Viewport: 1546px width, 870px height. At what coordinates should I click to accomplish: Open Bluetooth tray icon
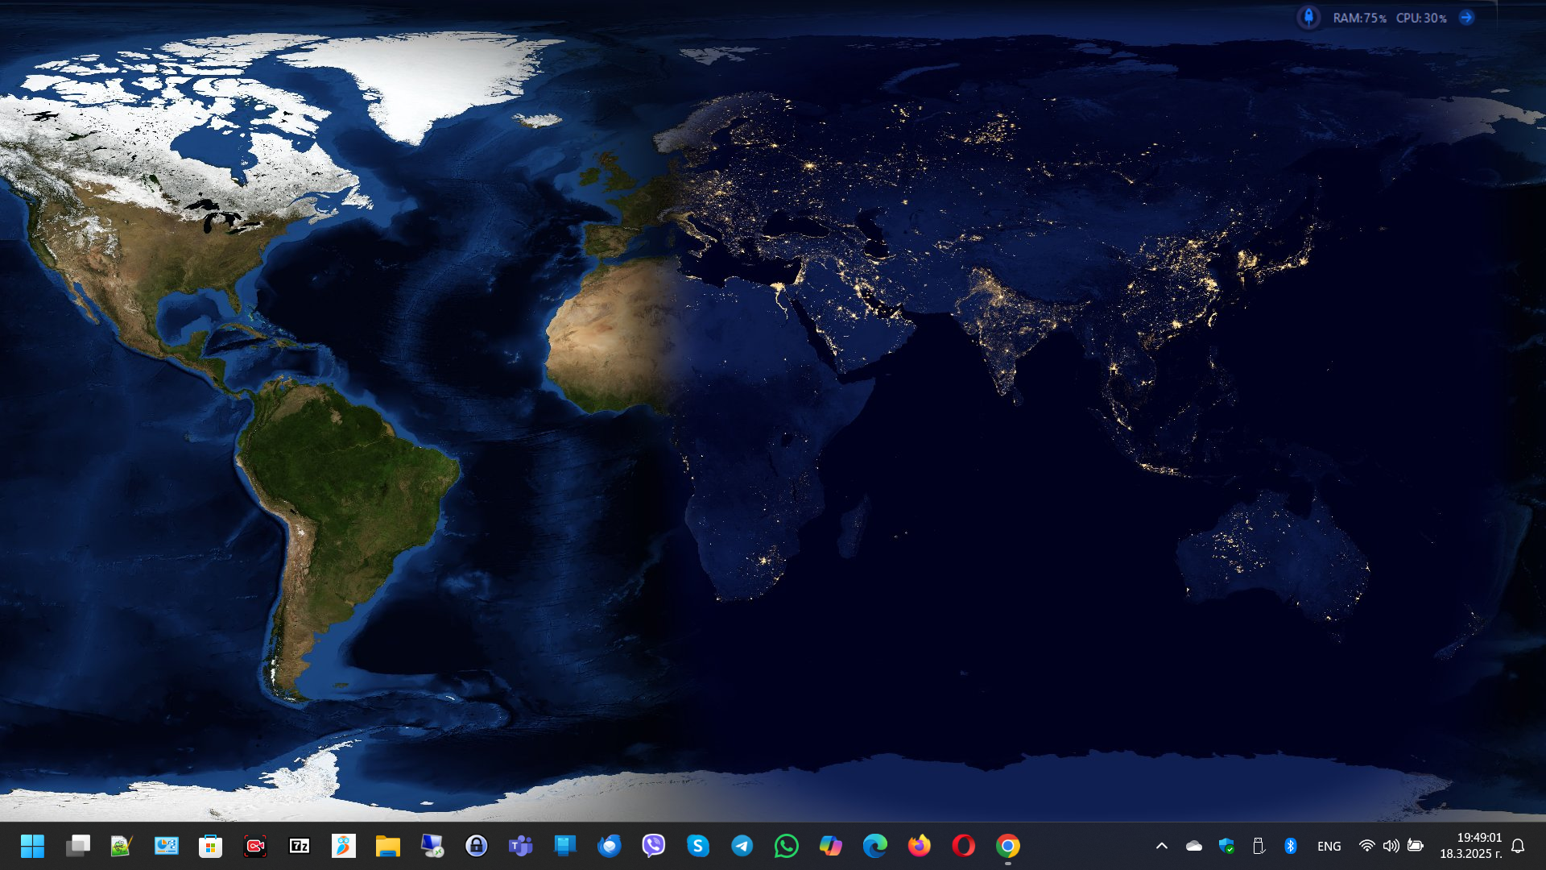(1291, 846)
